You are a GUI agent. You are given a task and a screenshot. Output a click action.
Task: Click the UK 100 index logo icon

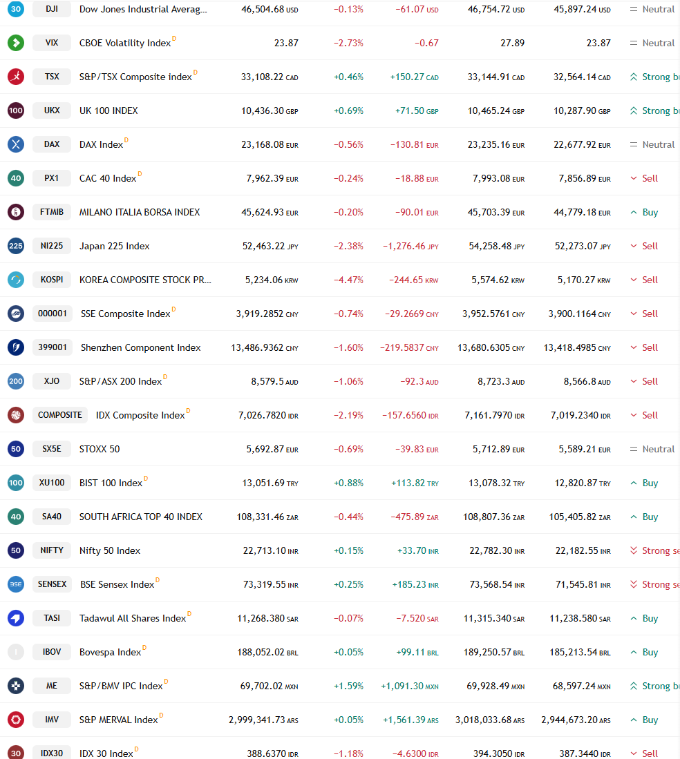(15, 111)
